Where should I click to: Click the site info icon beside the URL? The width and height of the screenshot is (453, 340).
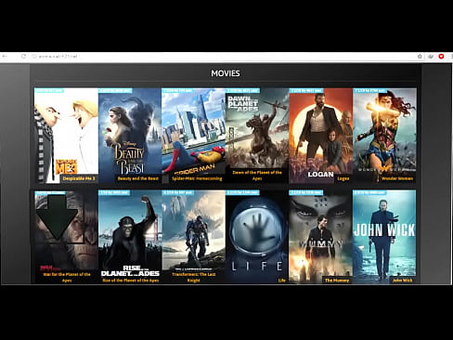[34, 57]
